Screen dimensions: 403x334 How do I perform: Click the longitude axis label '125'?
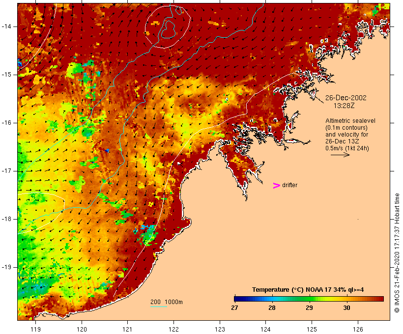click(x=312, y=329)
